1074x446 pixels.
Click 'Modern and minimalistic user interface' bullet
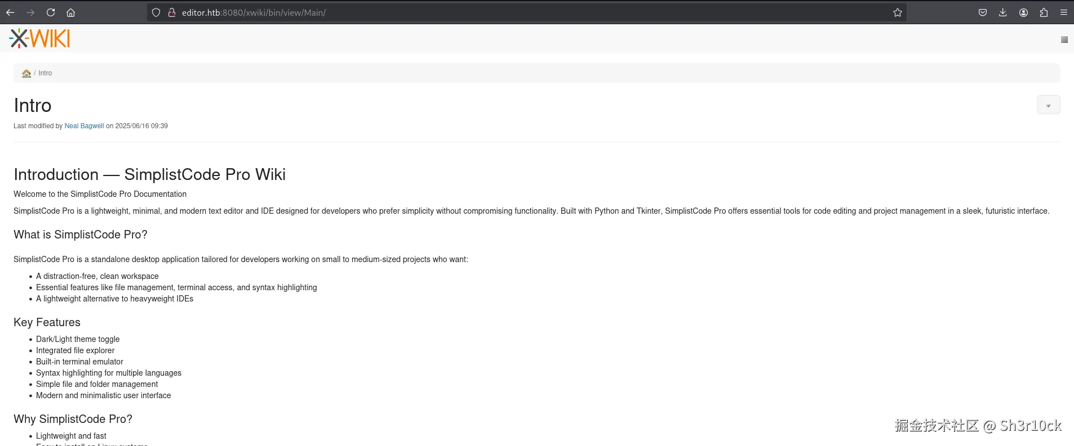point(103,395)
